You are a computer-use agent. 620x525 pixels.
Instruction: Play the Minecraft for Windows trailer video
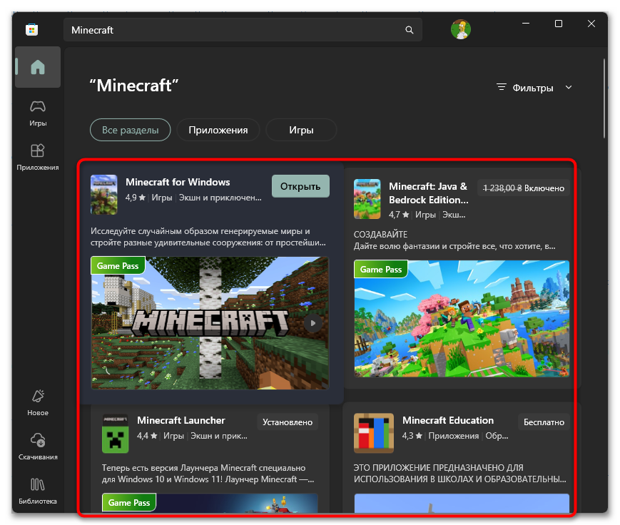tap(312, 322)
